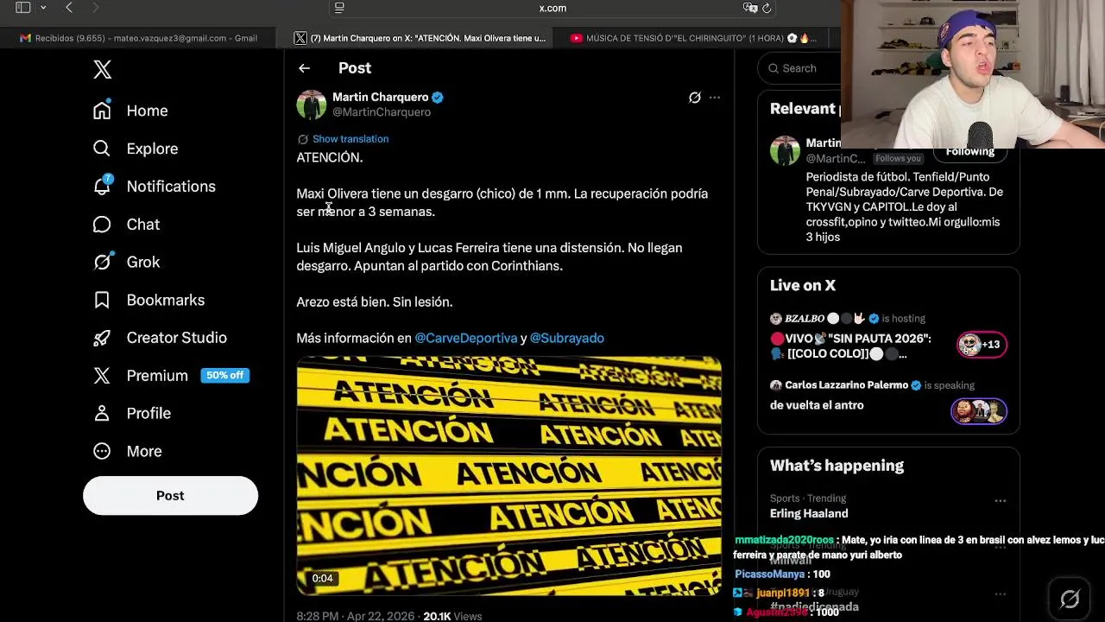Go to Profile from the sidebar
The image size is (1105, 622).
tap(132, 413)
